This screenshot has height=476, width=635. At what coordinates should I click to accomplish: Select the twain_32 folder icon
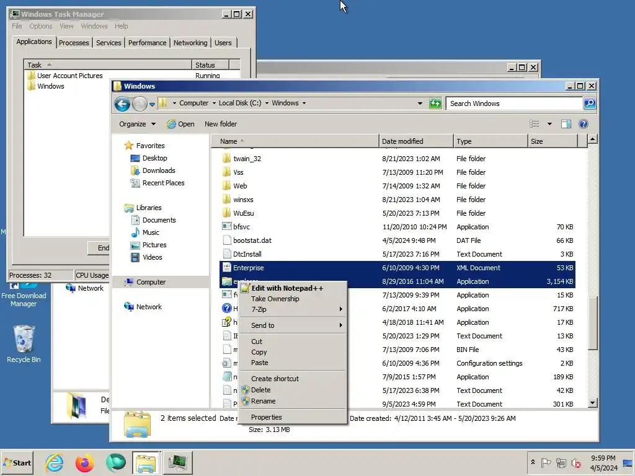(227, 159)
